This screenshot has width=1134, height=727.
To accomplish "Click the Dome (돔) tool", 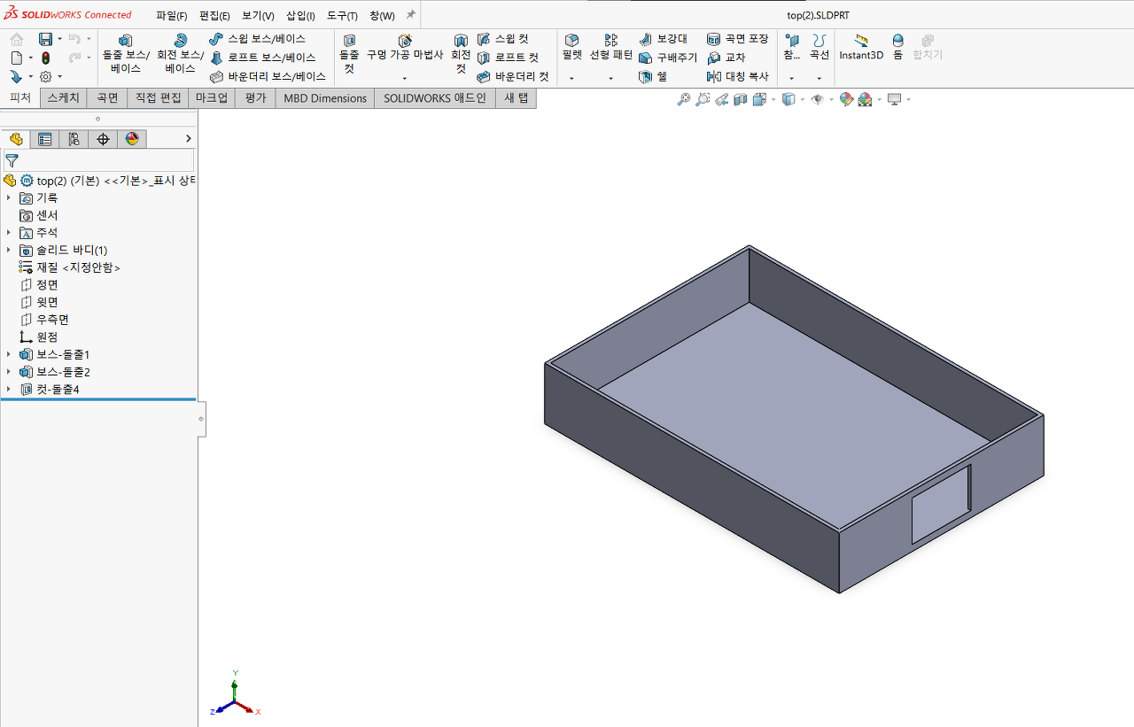I will click(x=897, y=48).
